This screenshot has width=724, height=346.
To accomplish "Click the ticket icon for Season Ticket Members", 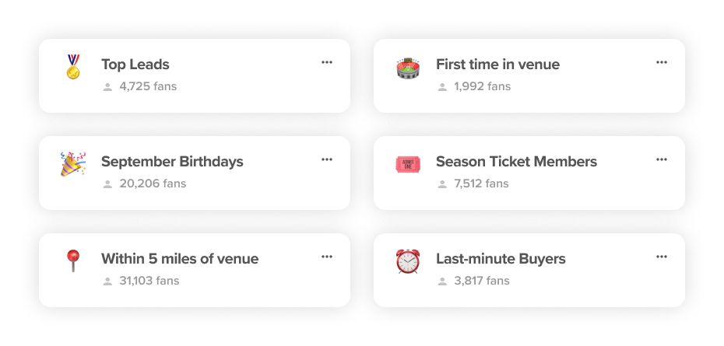I will tap(407, 164).
